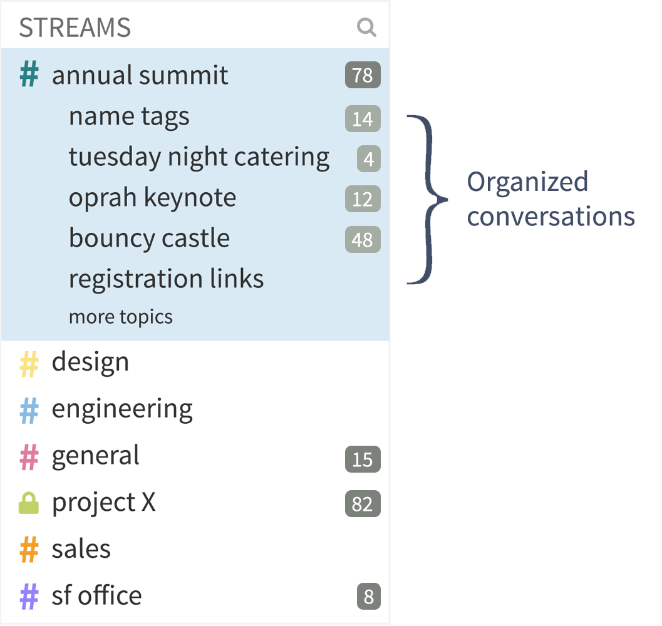Open the sf office stream
Image resolution: width=662 pixels, height=626 pixels.
(96, 595)
